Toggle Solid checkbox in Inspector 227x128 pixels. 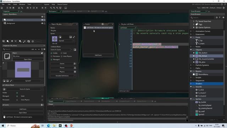pyautogui.click(x=42, y=96)
